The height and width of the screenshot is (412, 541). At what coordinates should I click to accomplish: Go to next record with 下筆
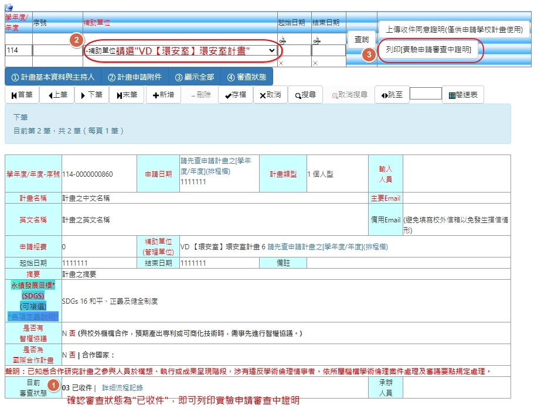pyautogui.click(x=91, y=95)
